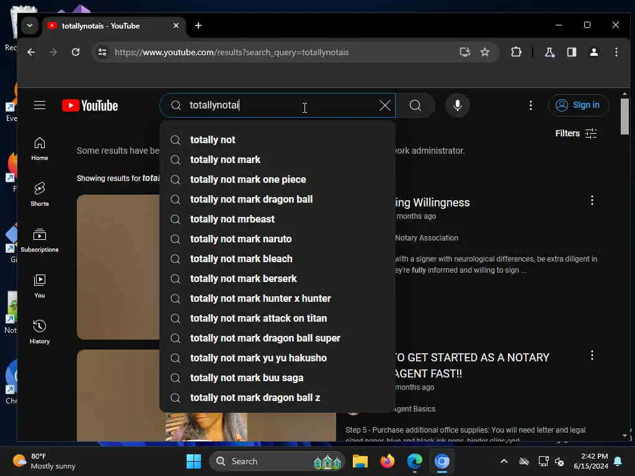
Task: Choose 'totally not mark attack on titan'
Action: coord(277,318)
